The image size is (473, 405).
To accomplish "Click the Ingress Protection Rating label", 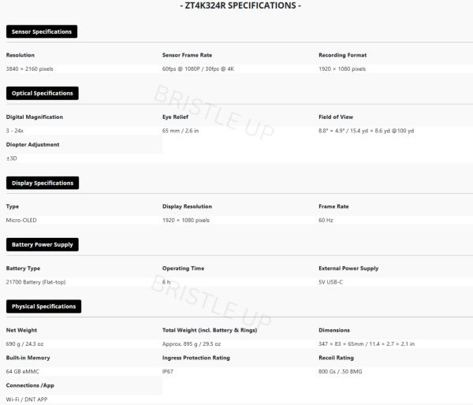I will (196, 357).
